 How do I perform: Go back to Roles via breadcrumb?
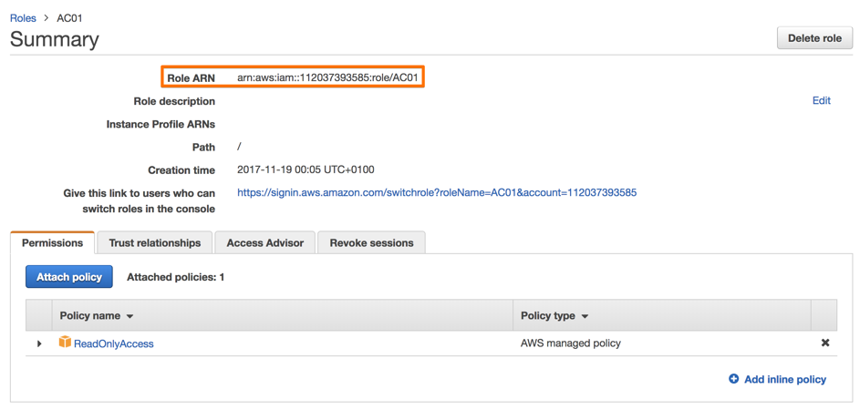point(23,18)
